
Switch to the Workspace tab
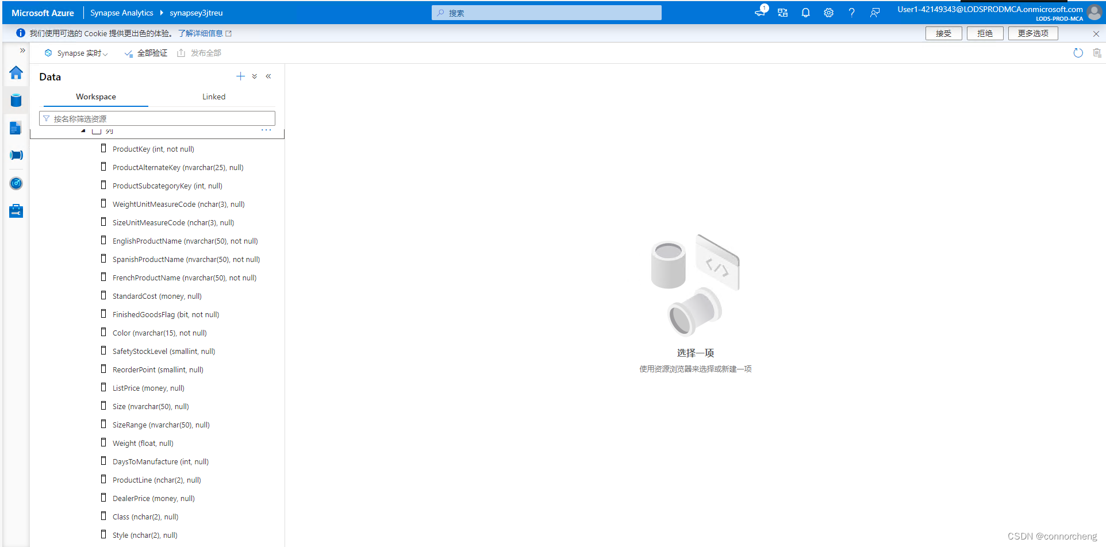(95, 97)
